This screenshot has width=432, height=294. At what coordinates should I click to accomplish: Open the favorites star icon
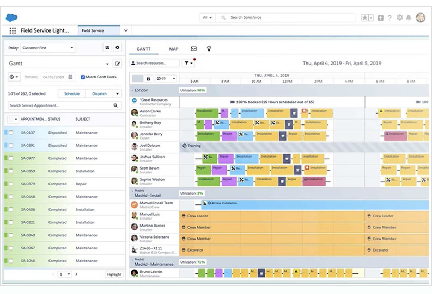coord(364,18)
